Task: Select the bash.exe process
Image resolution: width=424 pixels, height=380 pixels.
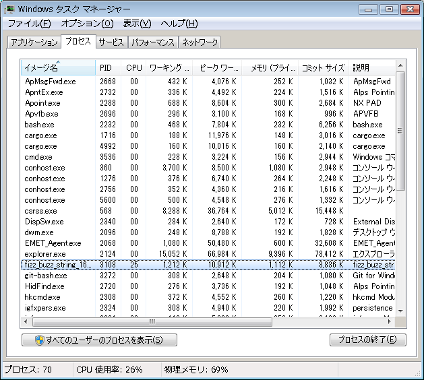Action: click(x=208, y=125)
